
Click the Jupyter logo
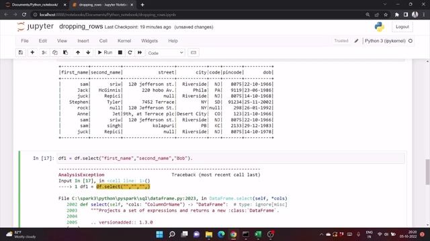pos(35,27)
